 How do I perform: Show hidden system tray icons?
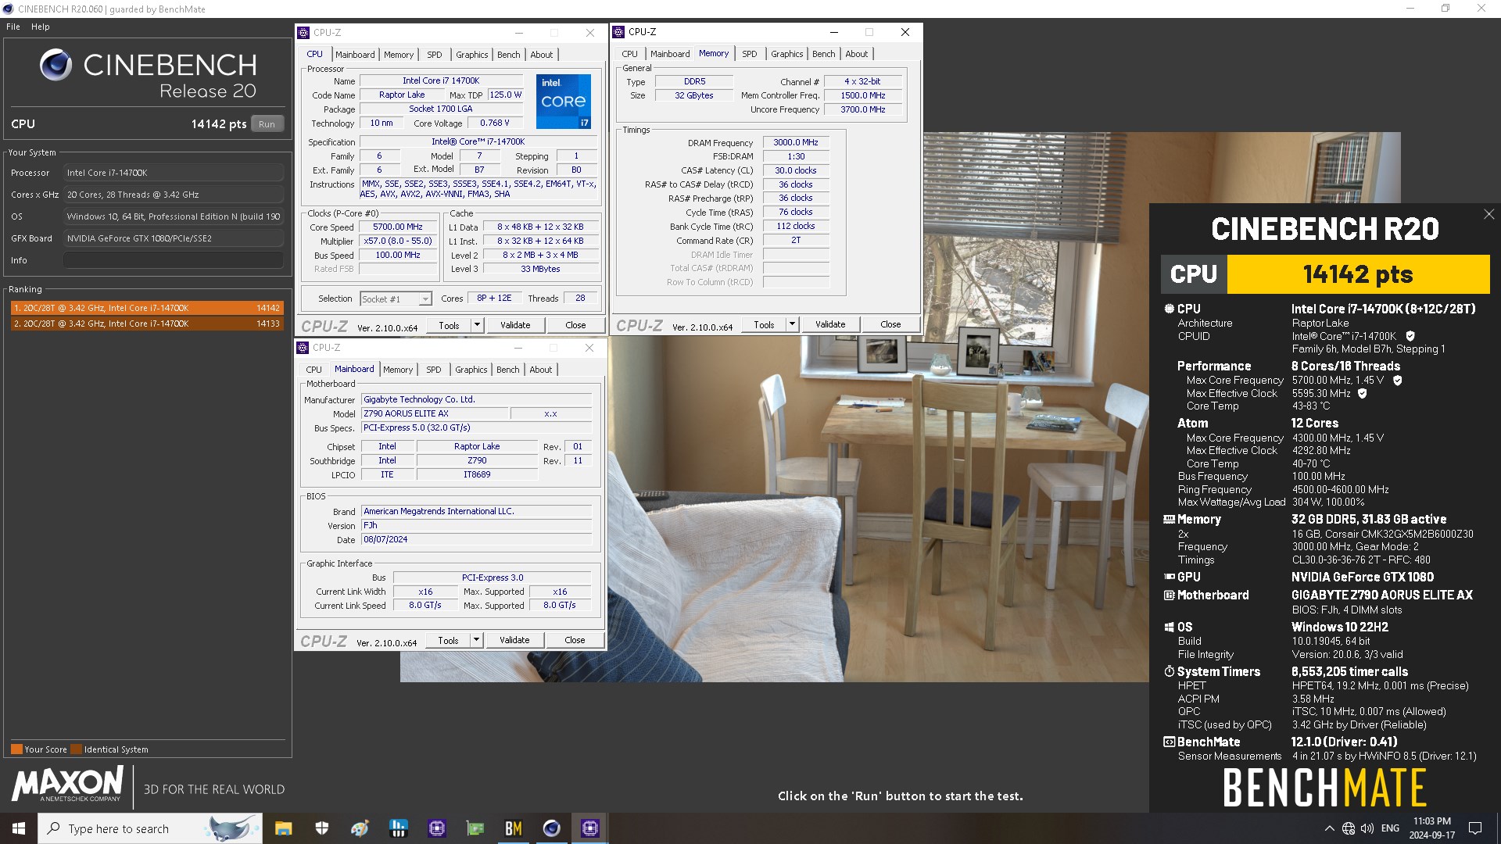coord(1329,828)
